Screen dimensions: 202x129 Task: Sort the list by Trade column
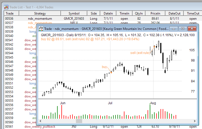[10, 13]
